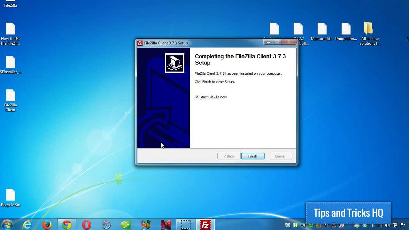The image size is (409, 230).
Task: Open Google Chrome from the taskbar
Action: click(67, 225)
